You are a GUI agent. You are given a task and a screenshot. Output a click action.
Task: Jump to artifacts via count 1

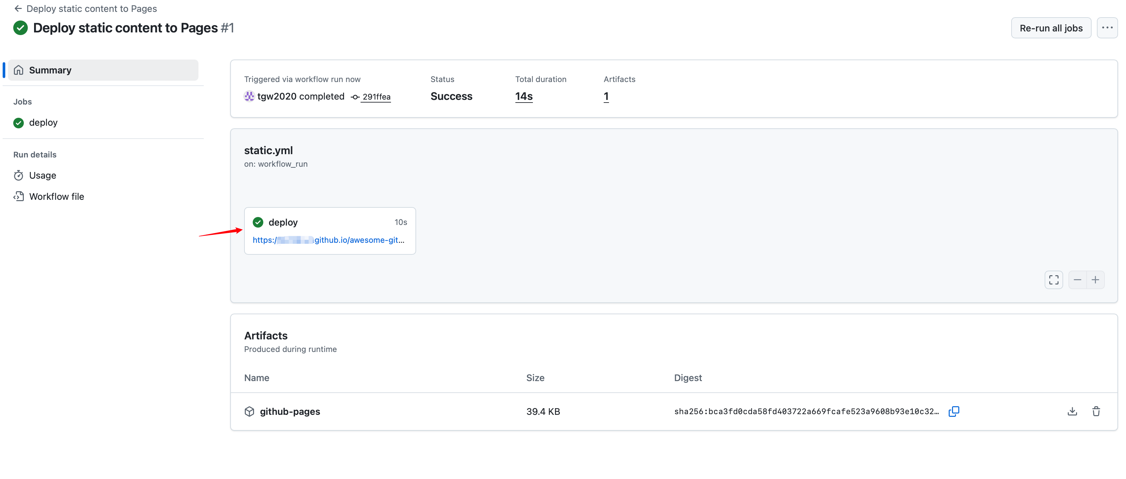pyautogui.click(x=606, y=96)
